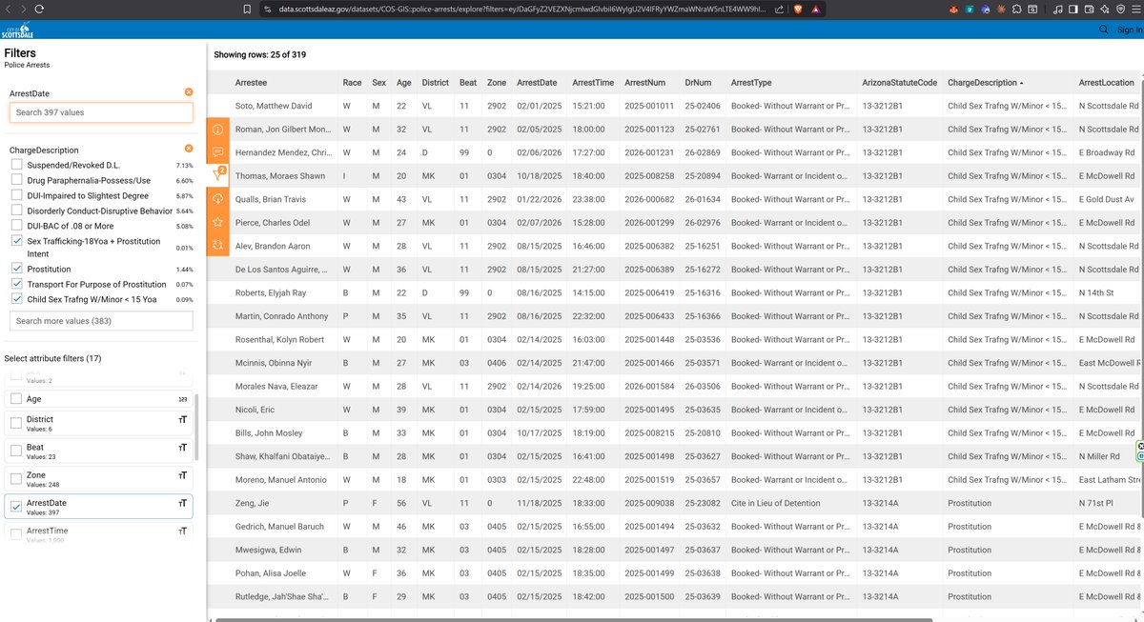Screen dimensions: 1144x622
Task: Open the comments panel in orange sidebar
Action: click(x=217, y=152)
